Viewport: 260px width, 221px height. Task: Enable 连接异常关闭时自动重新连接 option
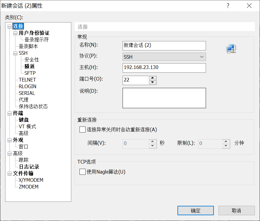82,129
